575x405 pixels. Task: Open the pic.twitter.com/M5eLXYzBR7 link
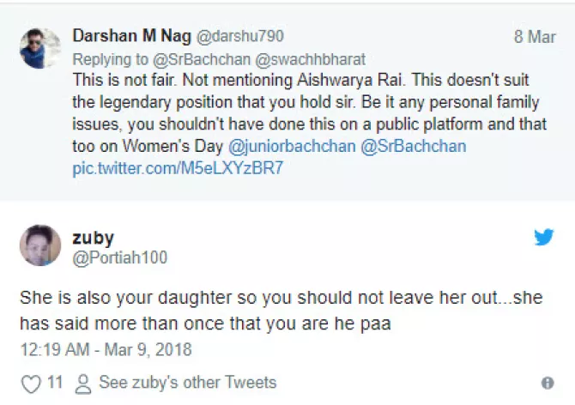tap(177, 167)
